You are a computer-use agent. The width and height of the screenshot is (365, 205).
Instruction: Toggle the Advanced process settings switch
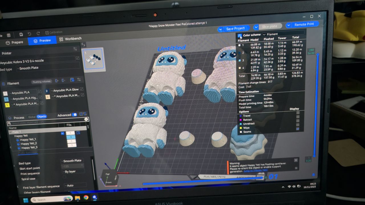tap(74, 115)
